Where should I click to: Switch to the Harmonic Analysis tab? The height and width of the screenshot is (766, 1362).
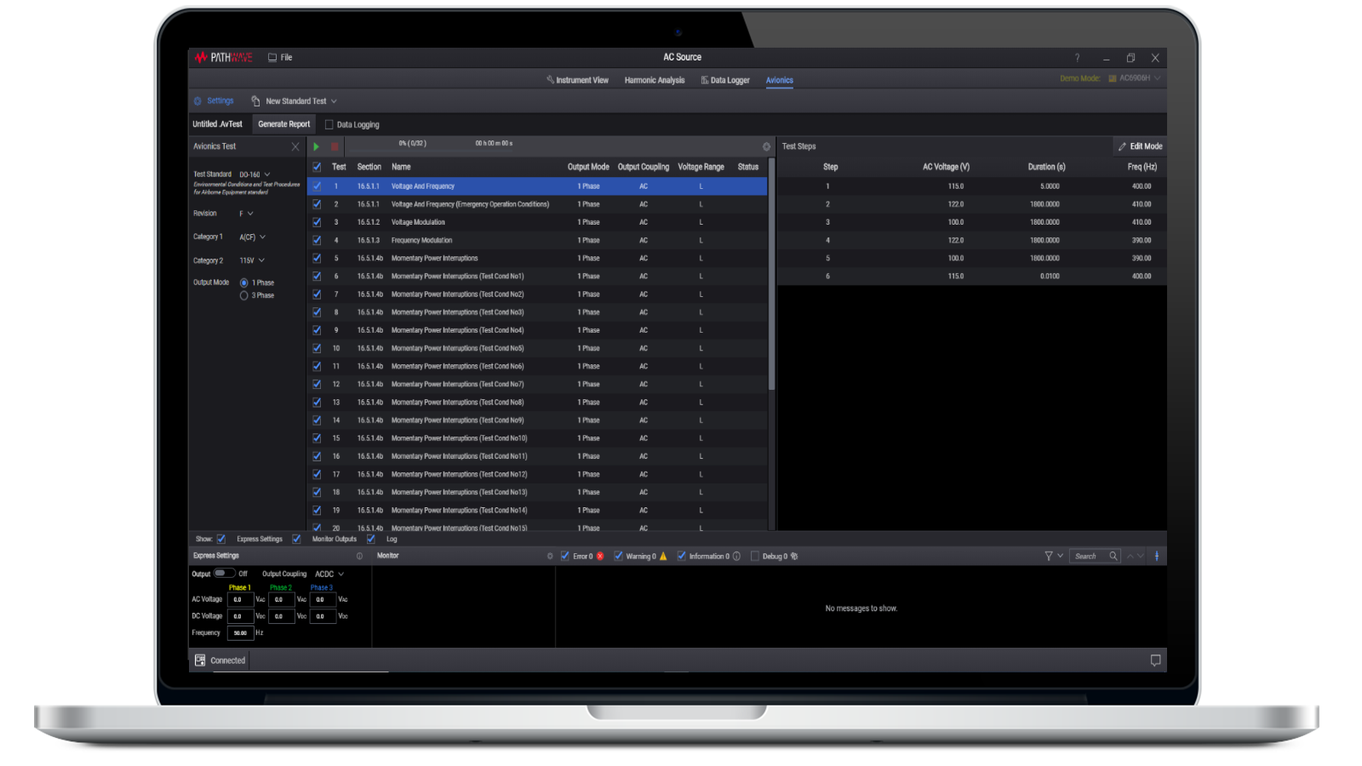pyautogui.click(x=654, y=80)
